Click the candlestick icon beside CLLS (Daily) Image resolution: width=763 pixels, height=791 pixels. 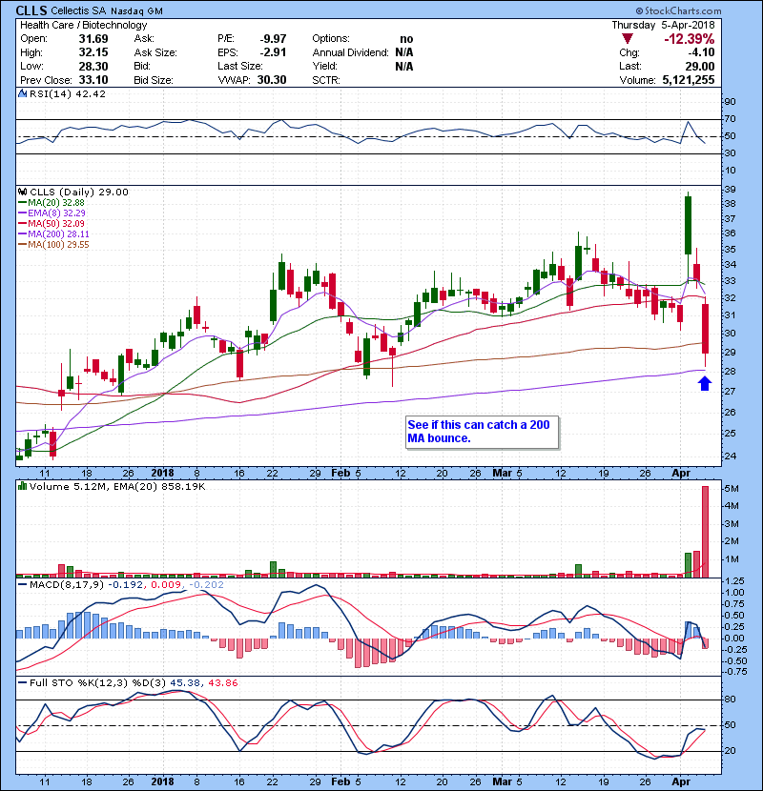[x=22, y=192]
